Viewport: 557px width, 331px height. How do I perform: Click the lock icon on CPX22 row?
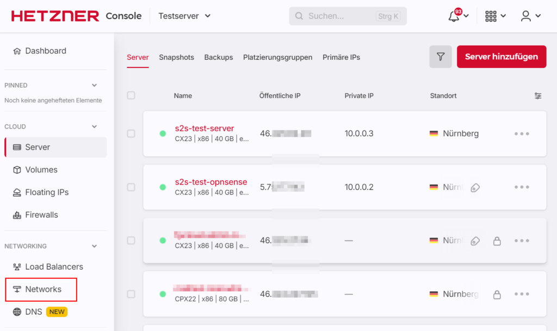point(497,295)
